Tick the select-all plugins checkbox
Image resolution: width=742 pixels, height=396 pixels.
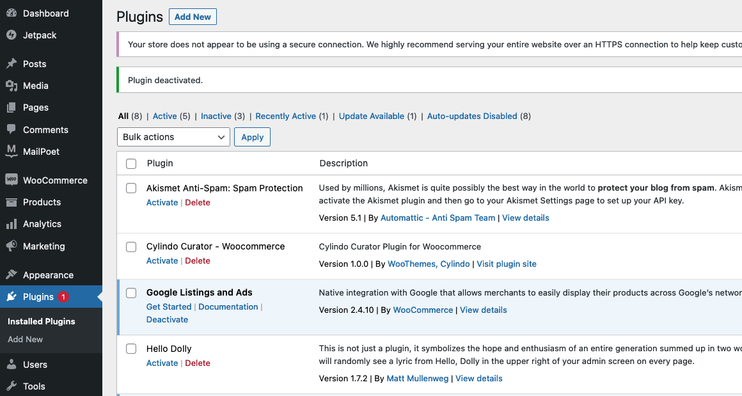pos(131,164)
